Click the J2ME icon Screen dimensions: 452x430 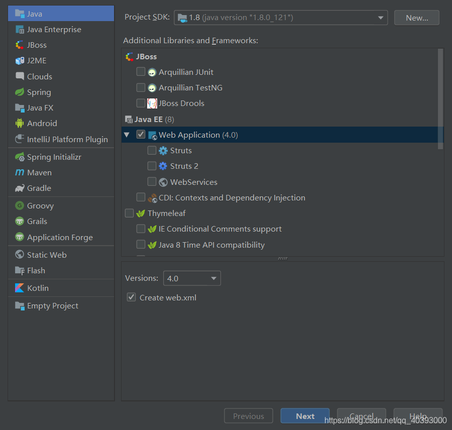(x=20, y=61)
